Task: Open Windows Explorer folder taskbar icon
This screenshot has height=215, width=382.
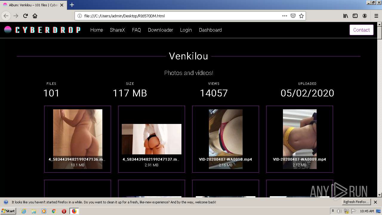Action: click(x=34, y=211)
